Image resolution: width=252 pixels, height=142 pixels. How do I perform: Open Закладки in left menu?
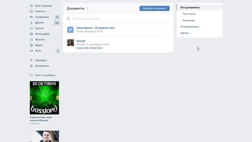click(x=41, y=60)
